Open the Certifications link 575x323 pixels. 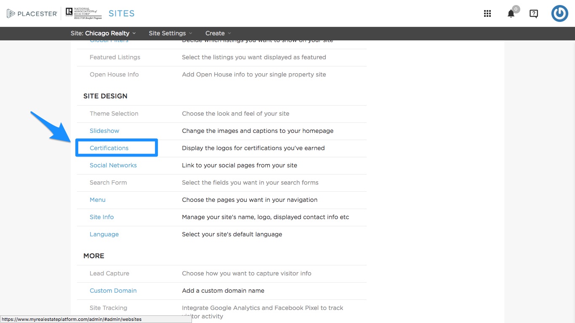(x=109, y=148)
